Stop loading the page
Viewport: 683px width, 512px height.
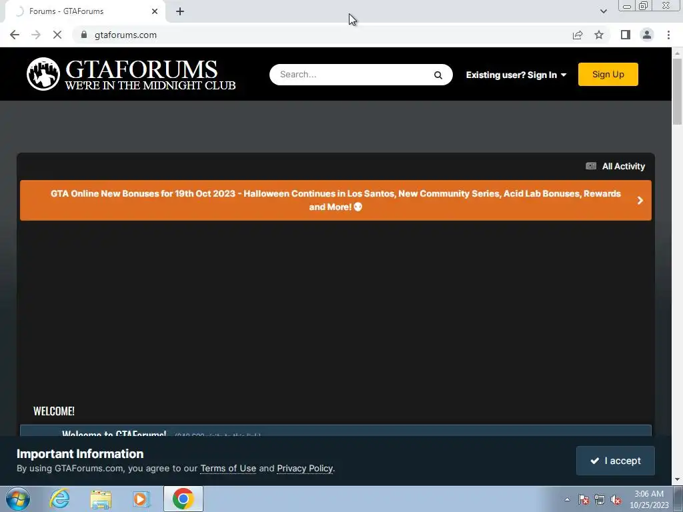(x=57, y=35)
